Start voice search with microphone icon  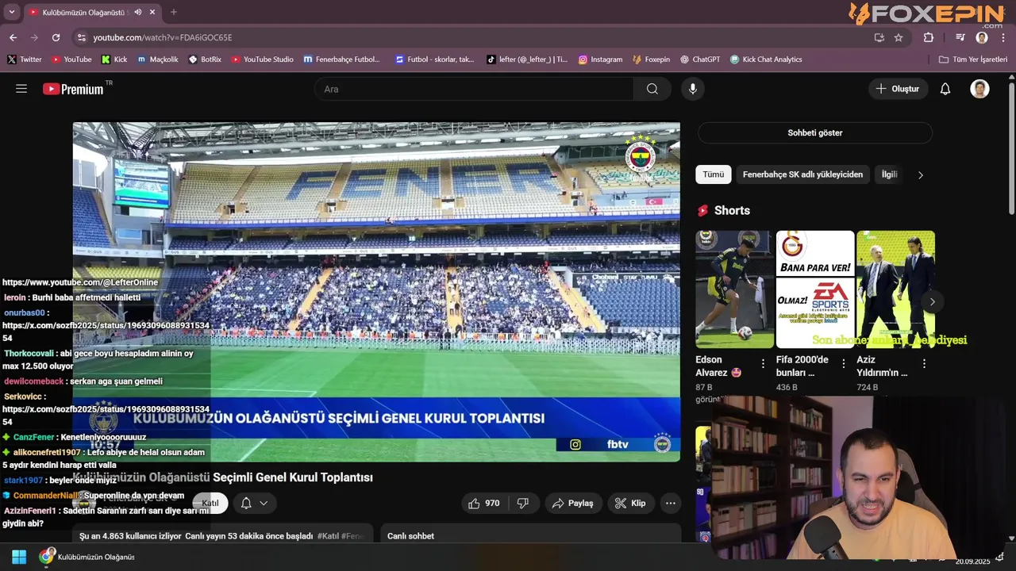(693, 89)
